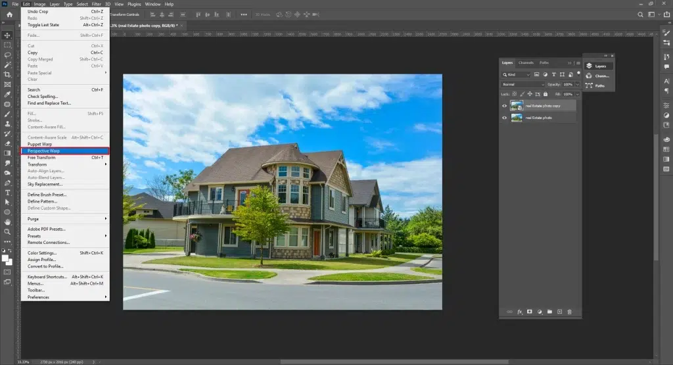
Task: Select the Eraser tool
Action: tap(7, 143)
